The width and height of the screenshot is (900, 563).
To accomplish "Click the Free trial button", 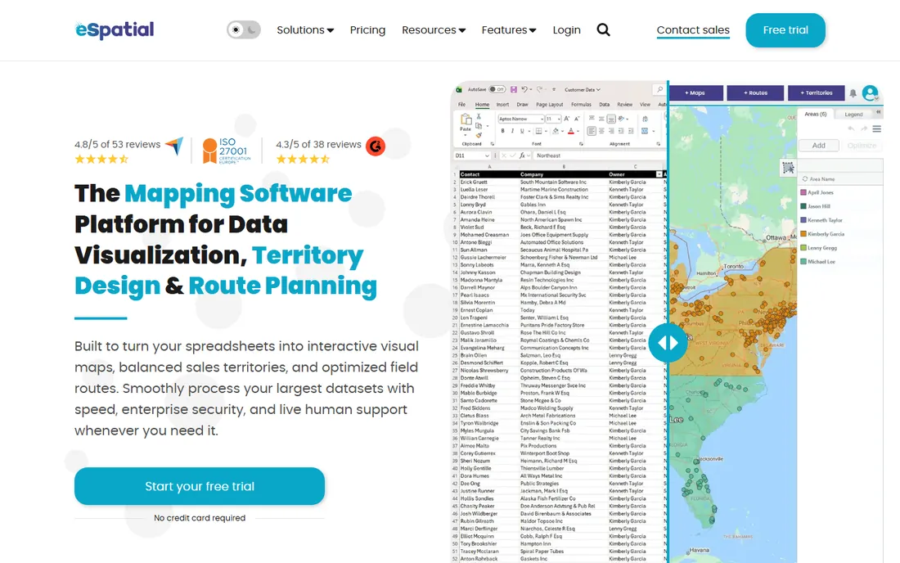I will (785, 29).
